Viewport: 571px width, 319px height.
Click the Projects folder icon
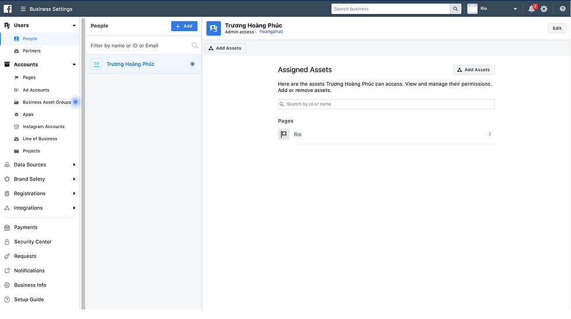(16, 151)
